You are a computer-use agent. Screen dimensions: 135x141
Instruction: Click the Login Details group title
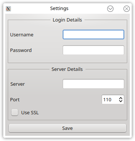(x=67, y=20)
